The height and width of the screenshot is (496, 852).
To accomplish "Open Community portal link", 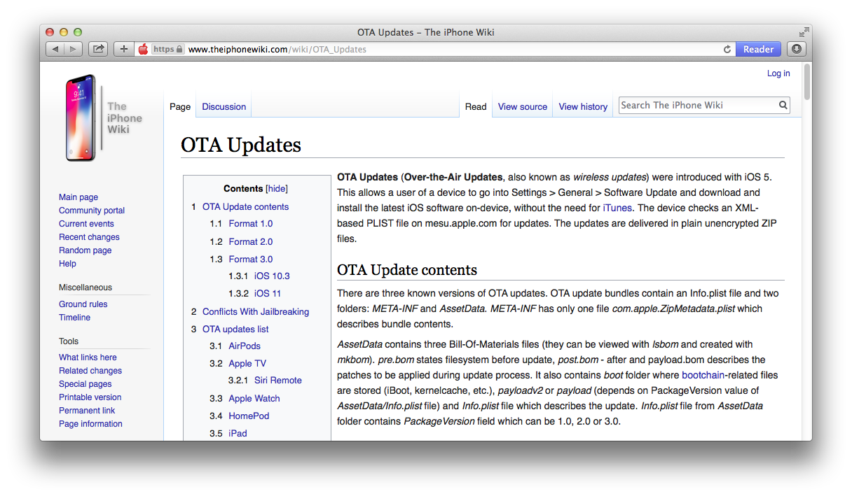I will pyautogui.click(x=92, y=211).
